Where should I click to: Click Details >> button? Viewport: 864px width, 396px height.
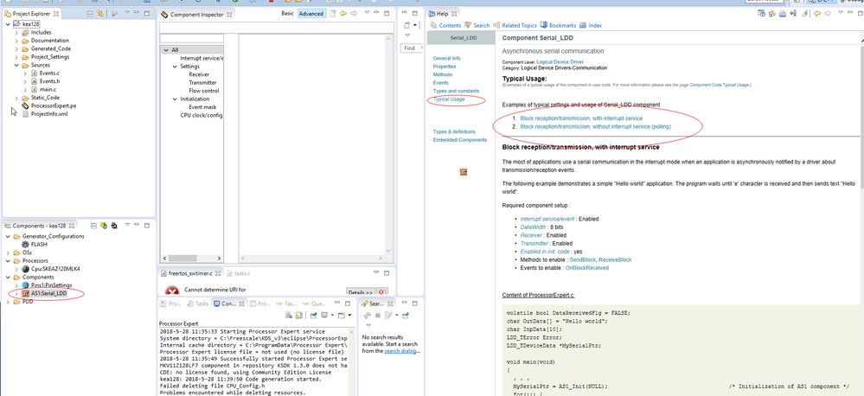(361, 292)
